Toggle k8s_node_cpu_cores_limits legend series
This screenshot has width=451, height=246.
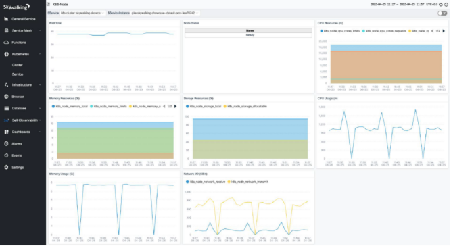tap(339, 31)
